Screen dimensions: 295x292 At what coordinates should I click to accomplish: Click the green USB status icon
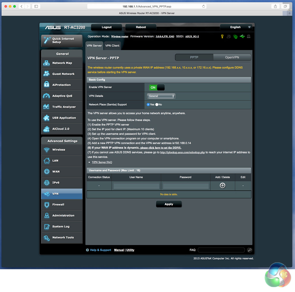[x=242, y=36]
